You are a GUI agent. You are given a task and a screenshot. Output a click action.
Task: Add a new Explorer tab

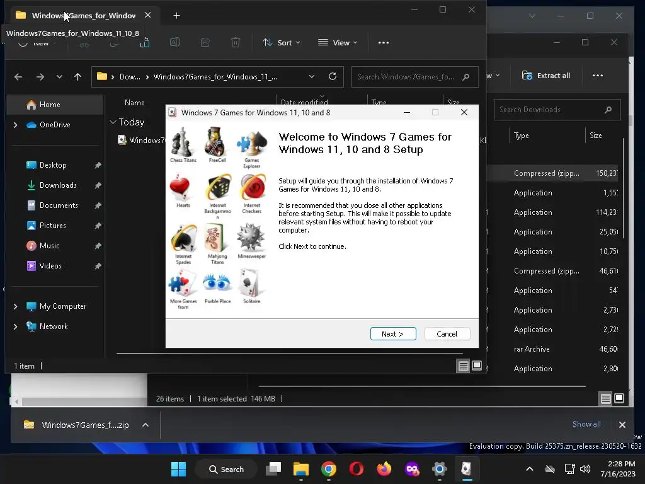click(x=177, y=16)
